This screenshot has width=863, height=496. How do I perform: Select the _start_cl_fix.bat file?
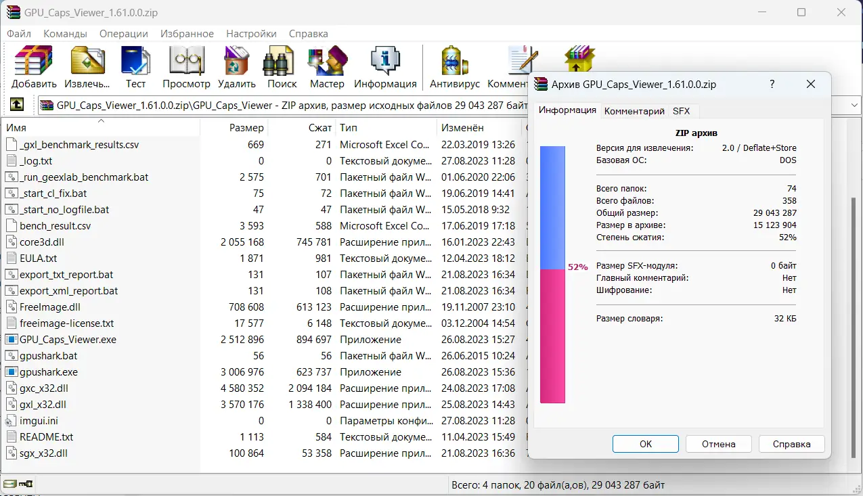click(x=53, y=193)
